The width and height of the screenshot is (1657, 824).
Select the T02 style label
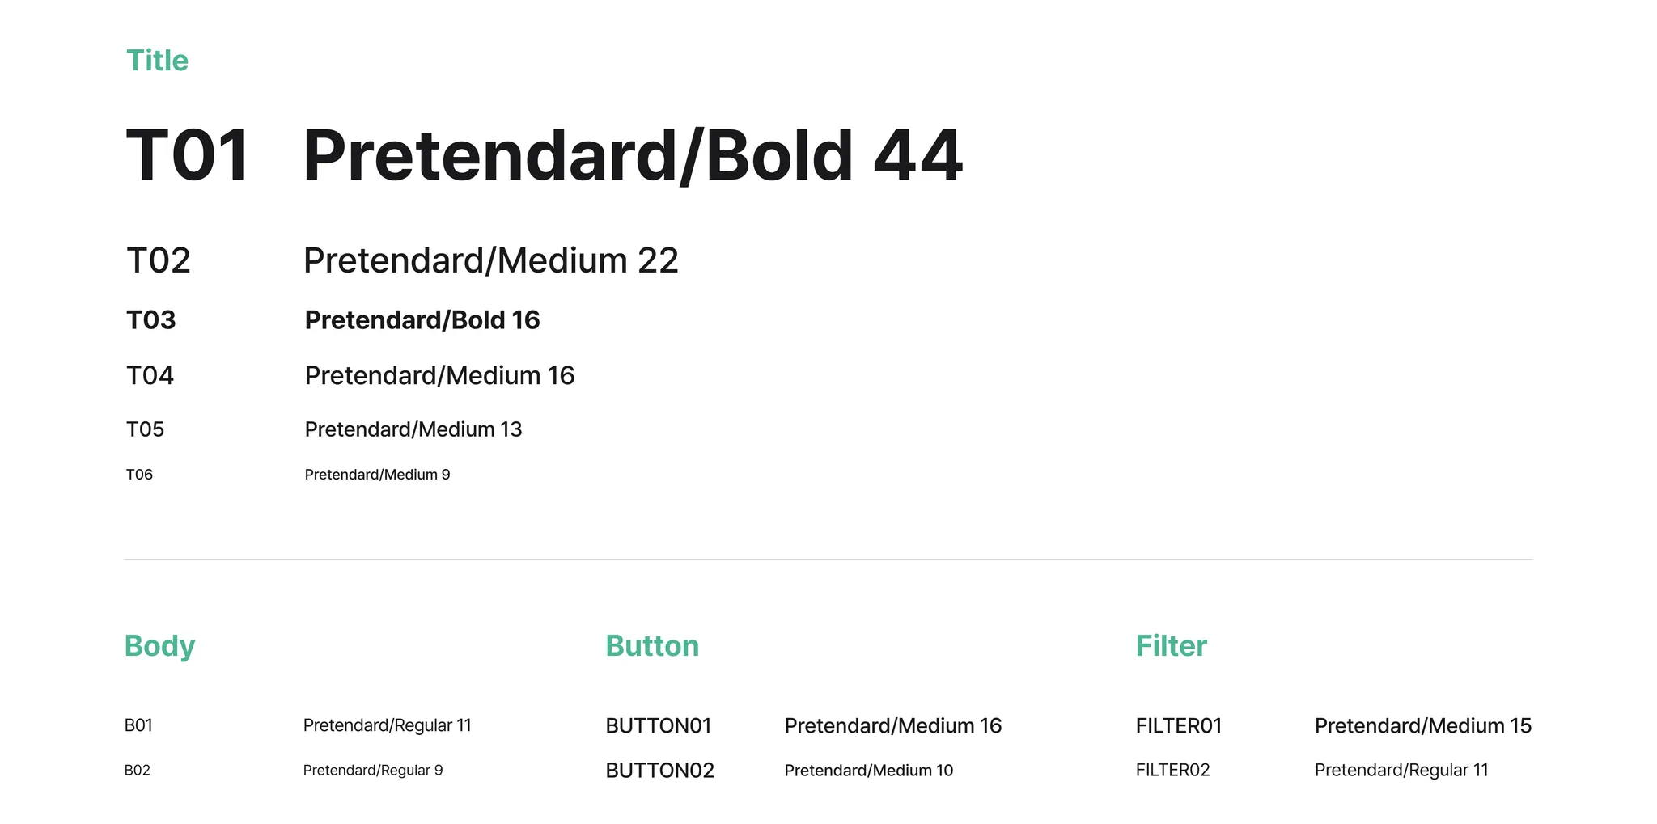coord(159,260)
